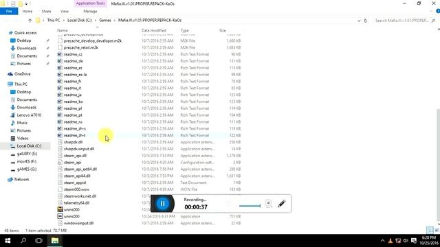Switch to the Home ribbon tab

(27, 11)
